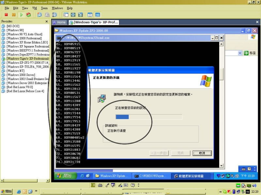Viewport: 261px width, 195px height.
Task: Select the Windows-Tiger's XP-Prof tab
Action: point(94,22)
